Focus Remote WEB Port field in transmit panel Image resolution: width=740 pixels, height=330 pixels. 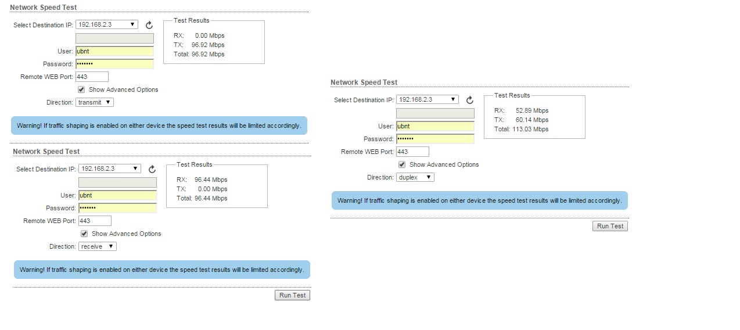pos(92,77)
